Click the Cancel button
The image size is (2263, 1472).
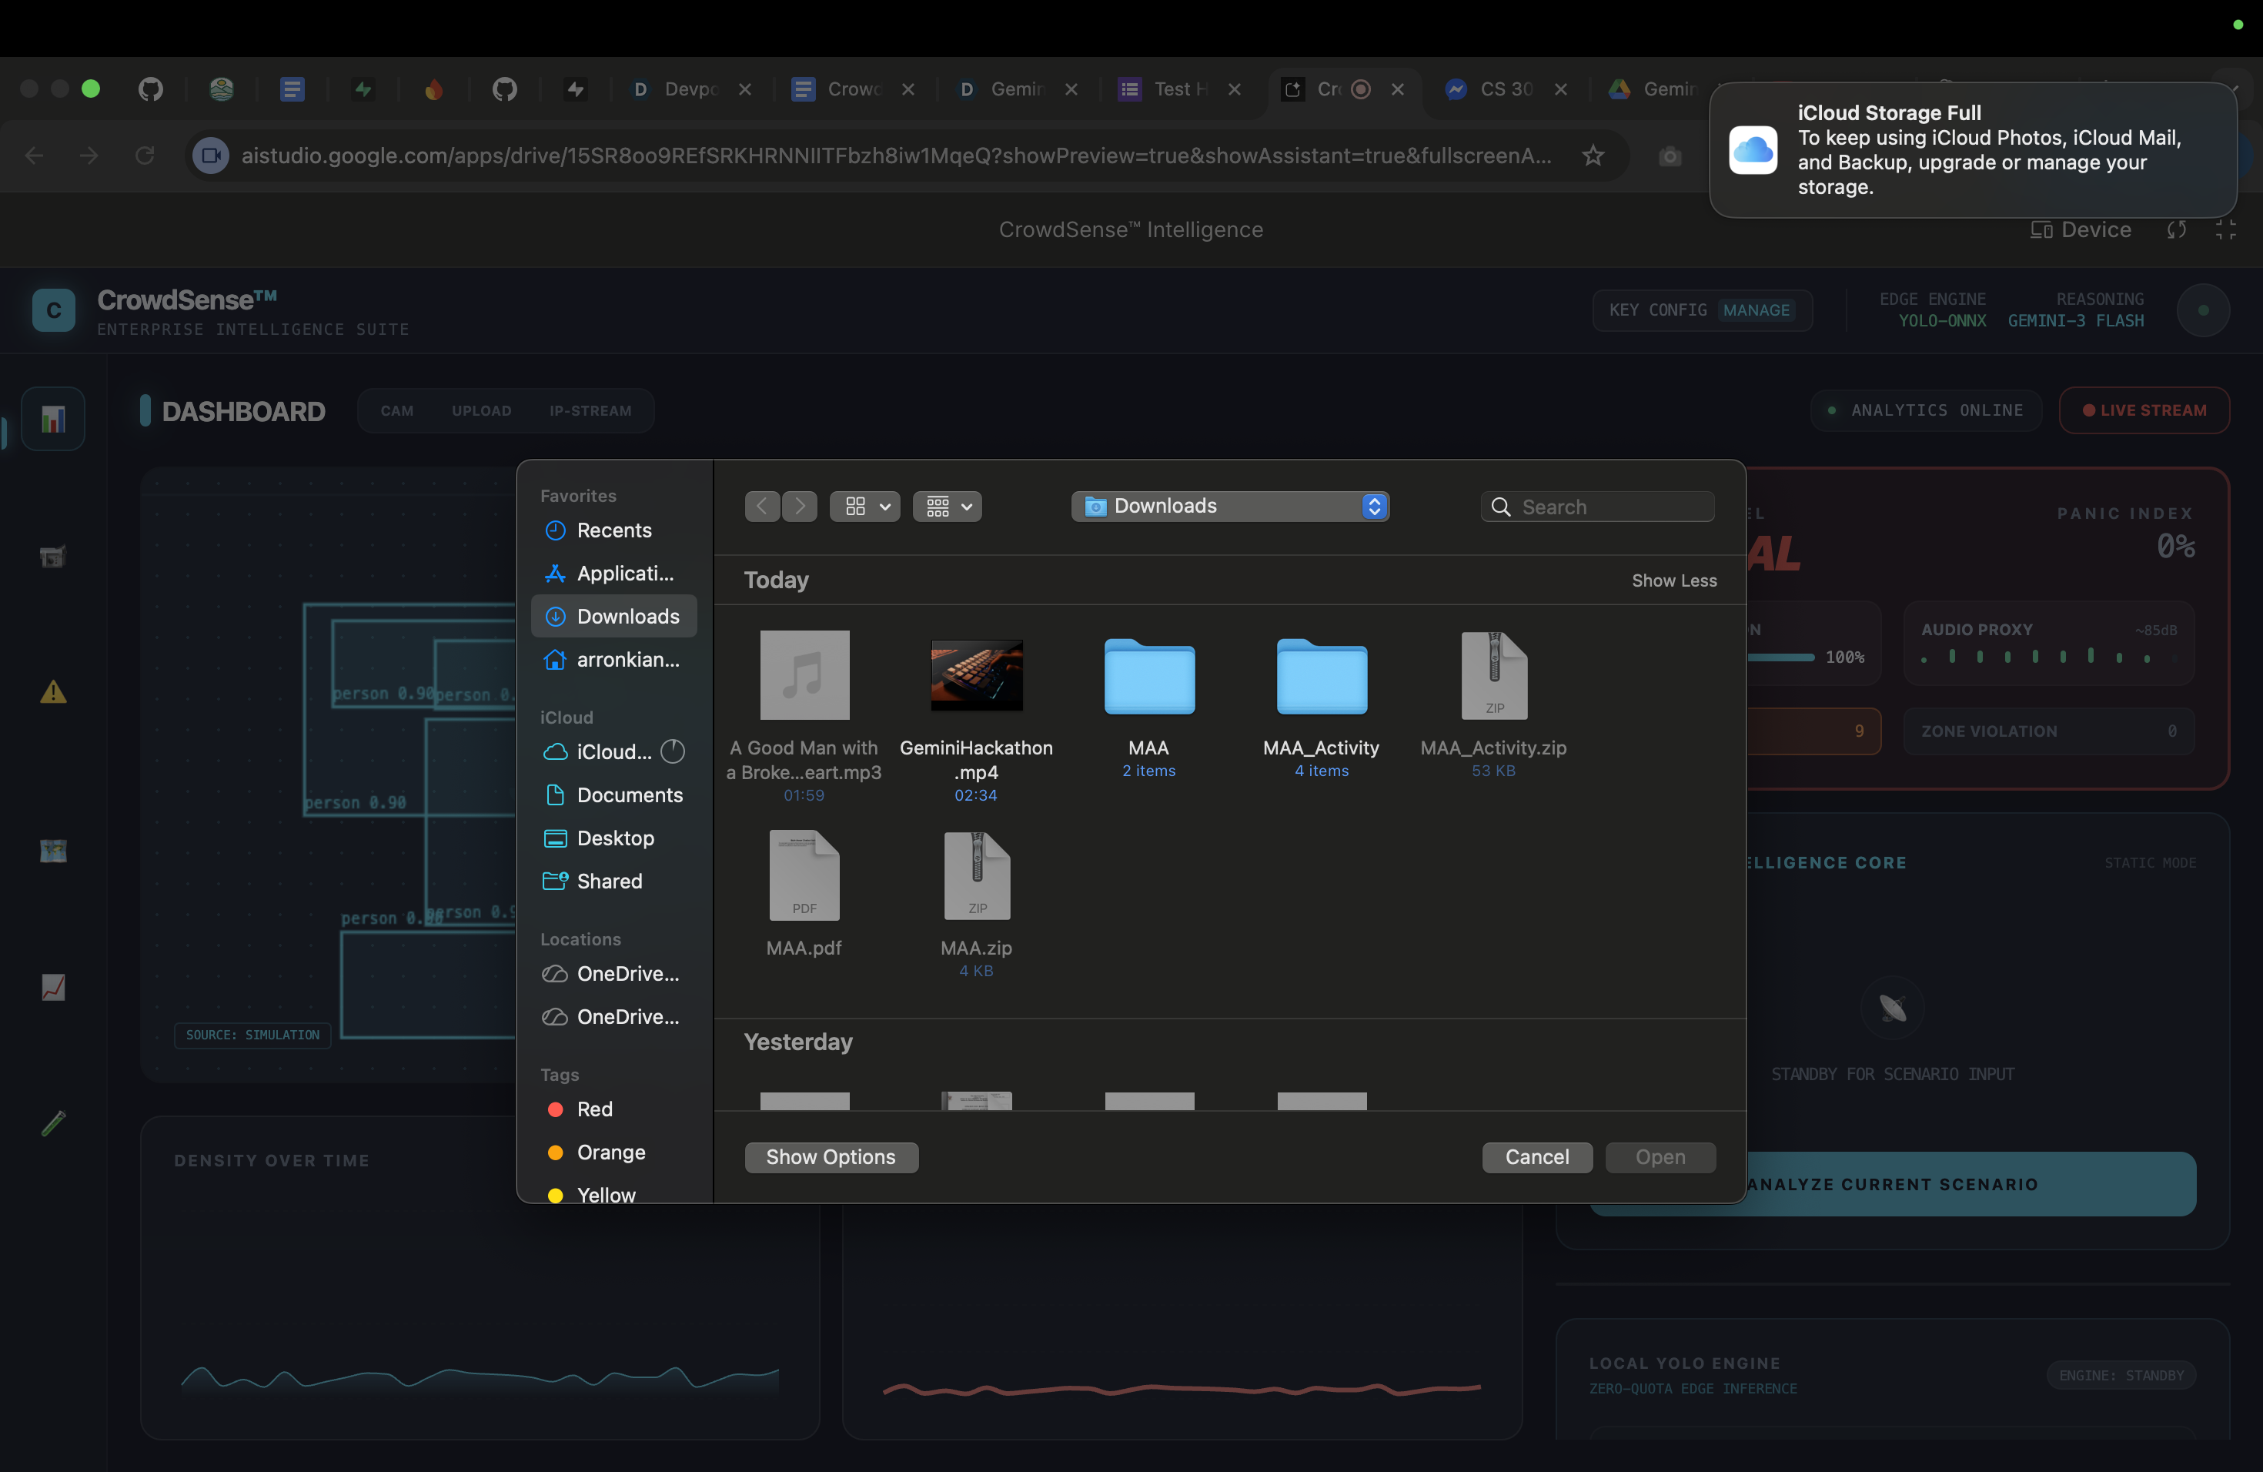(x=1536, y=1157)
